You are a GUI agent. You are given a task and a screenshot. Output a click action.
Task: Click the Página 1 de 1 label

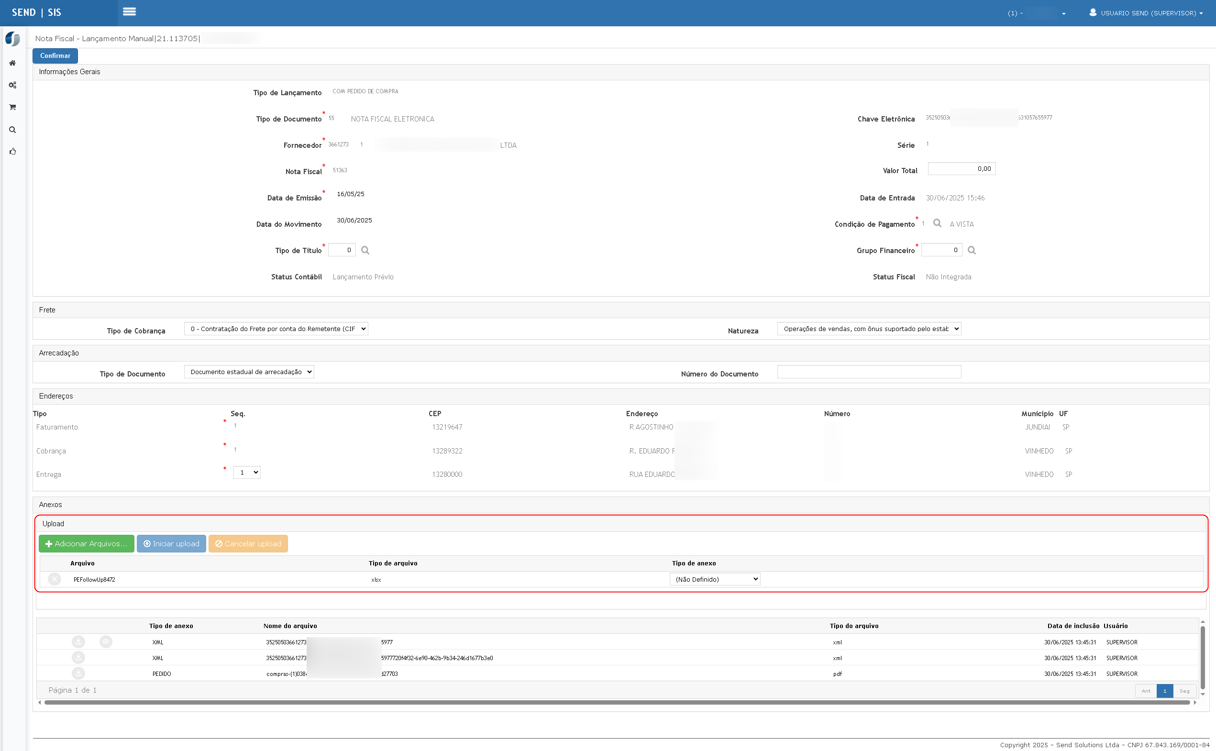coord(73,690)
